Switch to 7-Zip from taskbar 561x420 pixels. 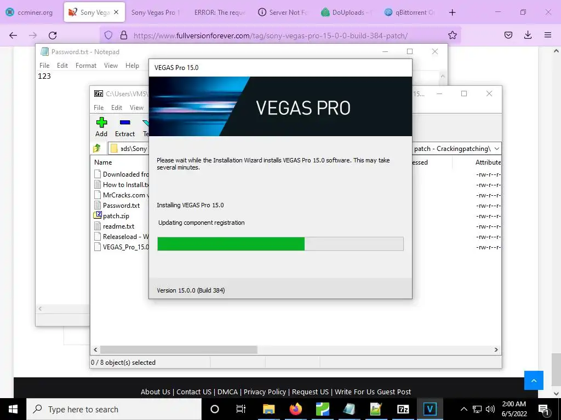coord(403,409)
